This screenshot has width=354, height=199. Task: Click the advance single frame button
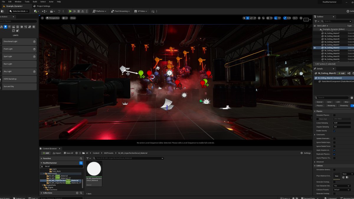[x=74, y=11]
